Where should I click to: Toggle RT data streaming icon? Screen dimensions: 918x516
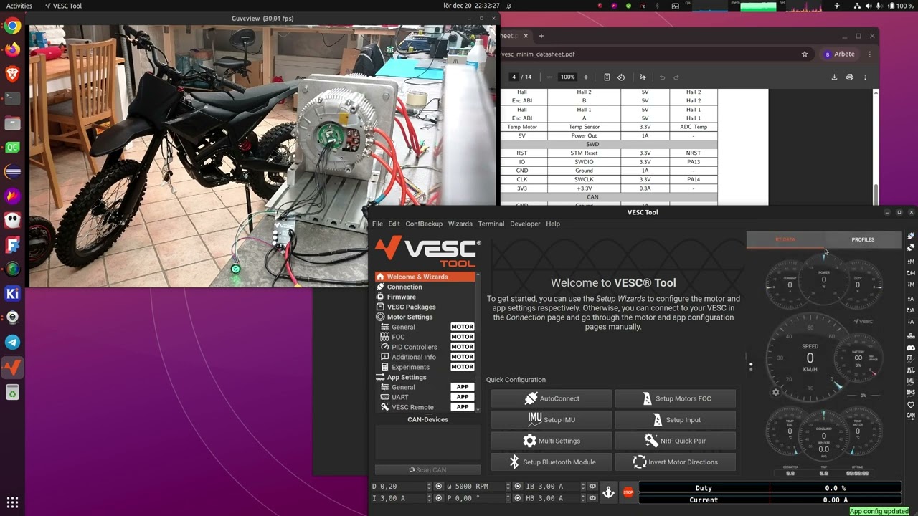[x=911, y=359]
